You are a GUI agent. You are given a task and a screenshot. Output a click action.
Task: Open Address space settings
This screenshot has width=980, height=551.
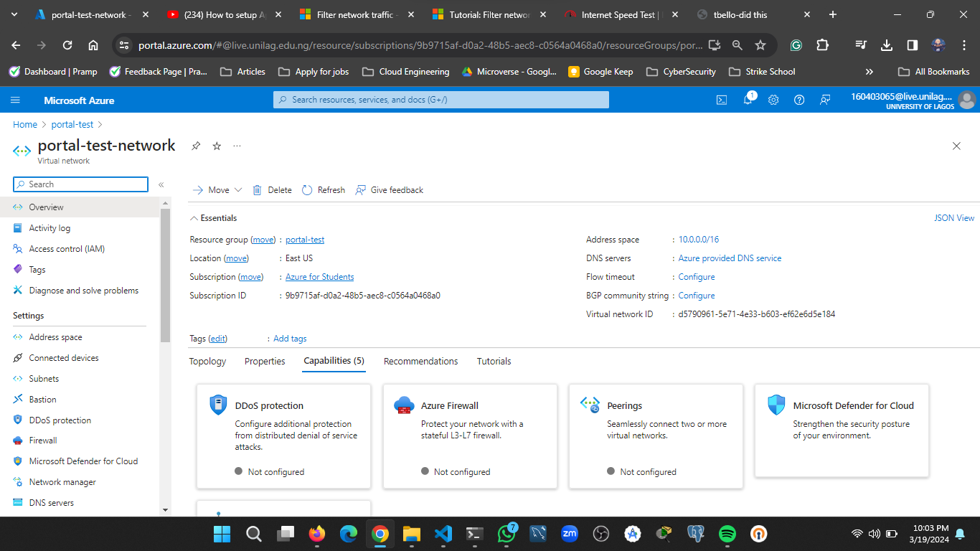click(x=55, y=337)
